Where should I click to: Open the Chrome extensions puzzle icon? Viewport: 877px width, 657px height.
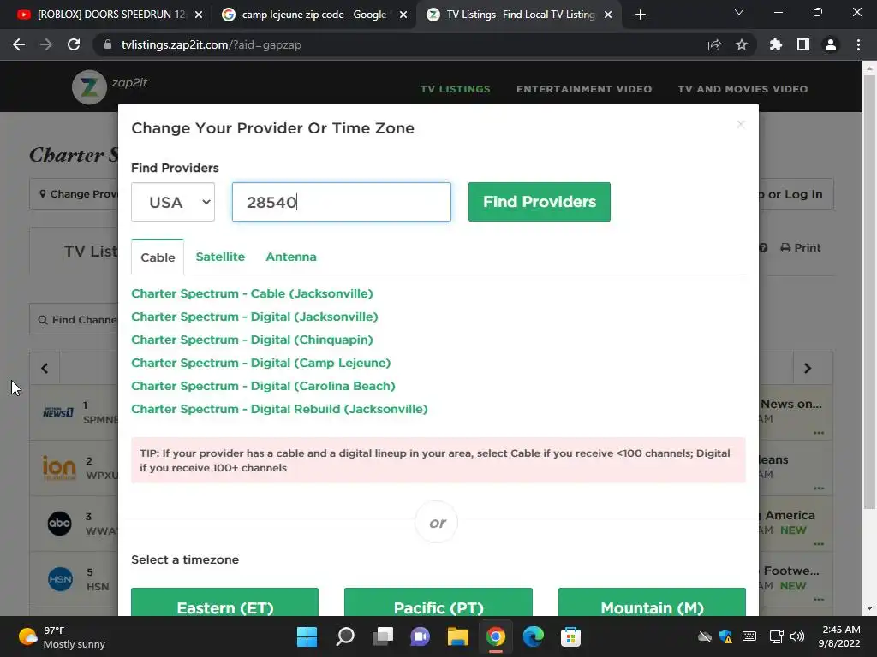click(776, 44)
